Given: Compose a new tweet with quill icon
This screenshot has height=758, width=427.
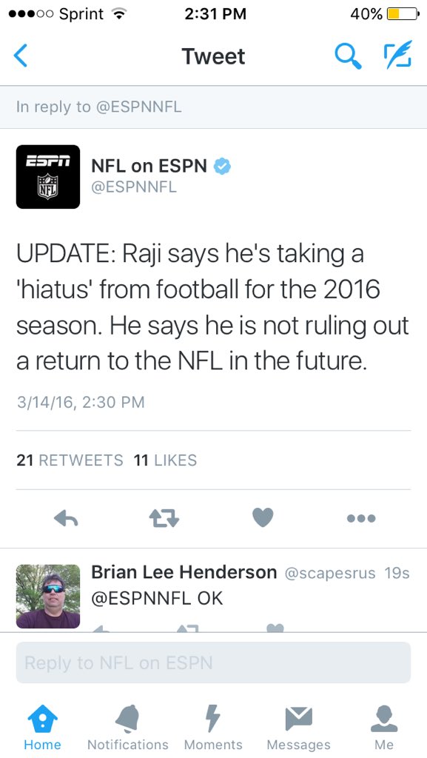Looking at the screenshot, I should (397, 54).
